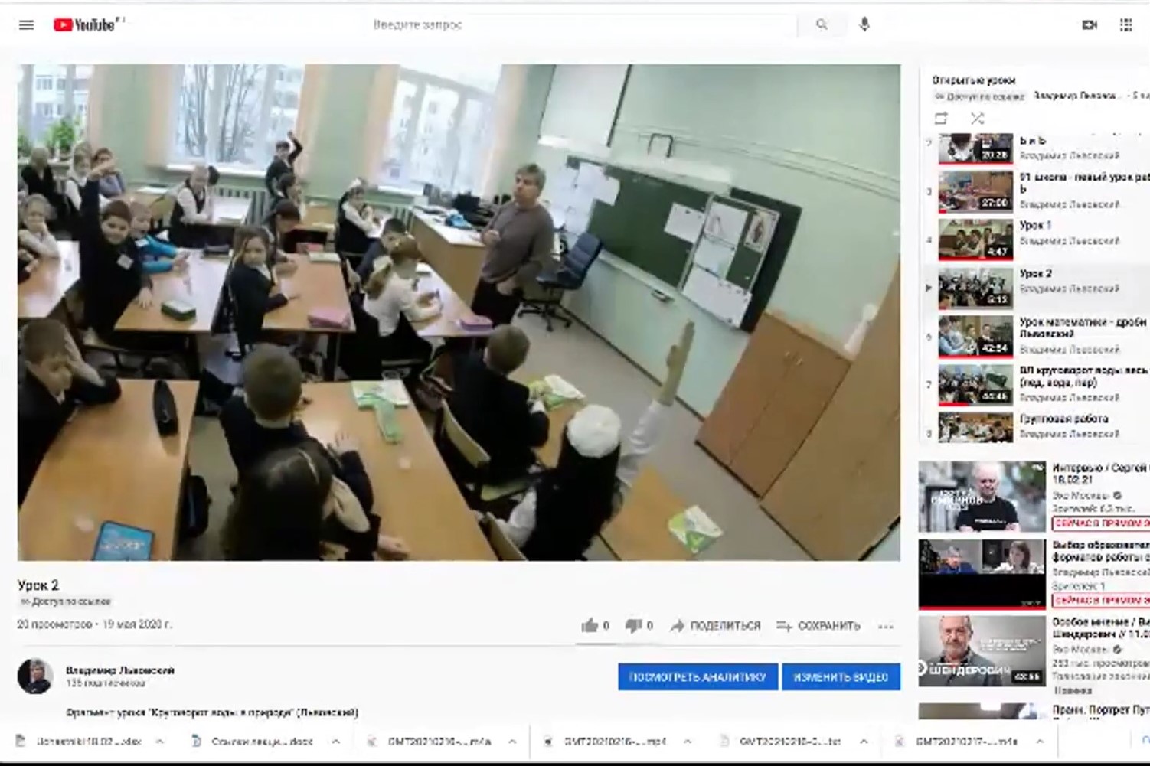Click the ПОСМОТРЕТЬ АНАЛИТИКУ button
The image size is (1150, 766).
click(698, 676)
